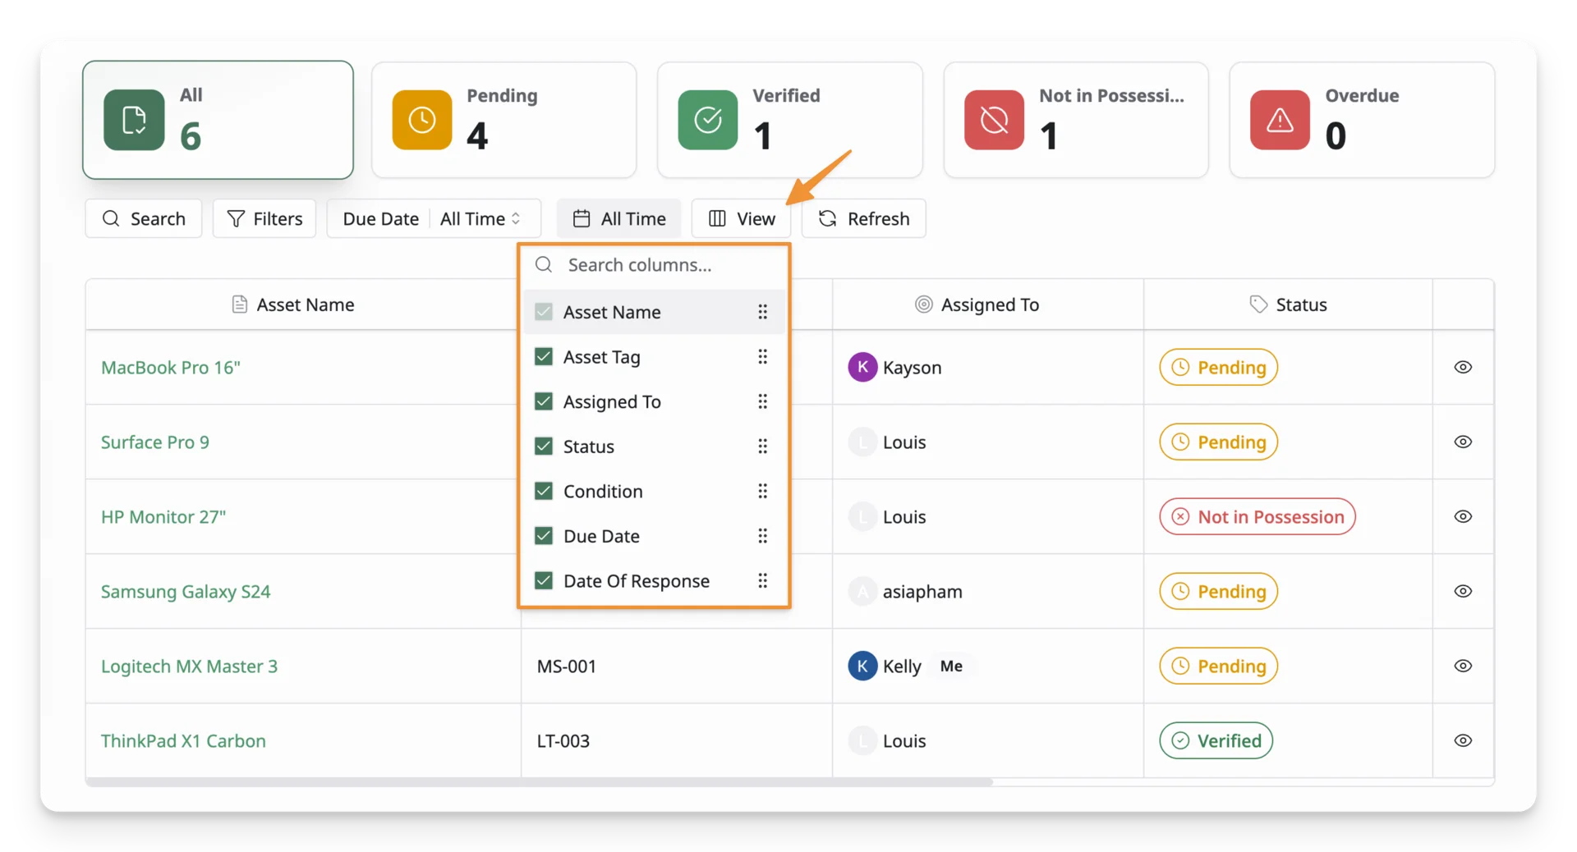Click the Not in Possession crossed-circle icon
Viewport: 1577px width, 852px height.
coord(994,120)
